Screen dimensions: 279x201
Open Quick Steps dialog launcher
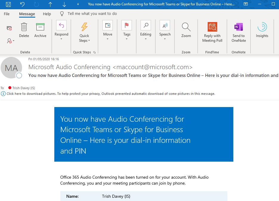tap(94, 52)
